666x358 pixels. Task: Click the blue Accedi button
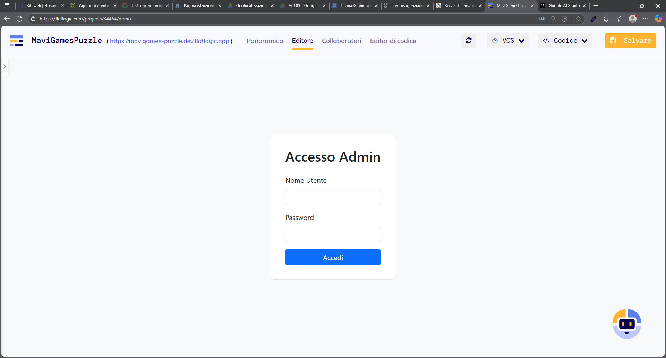(333, 257)
